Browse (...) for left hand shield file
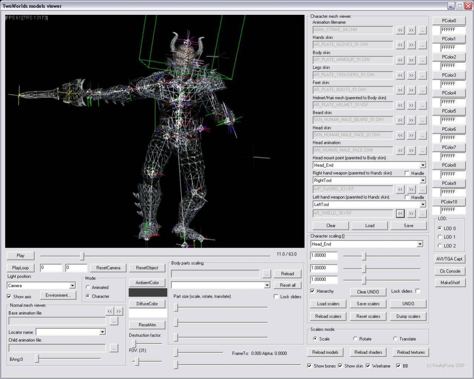The width and height of the screenshot is (474, 379). pos(422,214)
